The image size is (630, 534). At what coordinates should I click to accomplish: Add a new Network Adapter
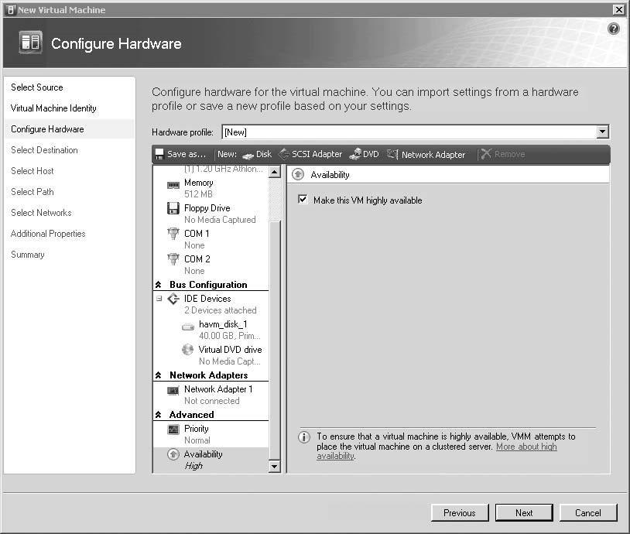(x=426, y=154)
